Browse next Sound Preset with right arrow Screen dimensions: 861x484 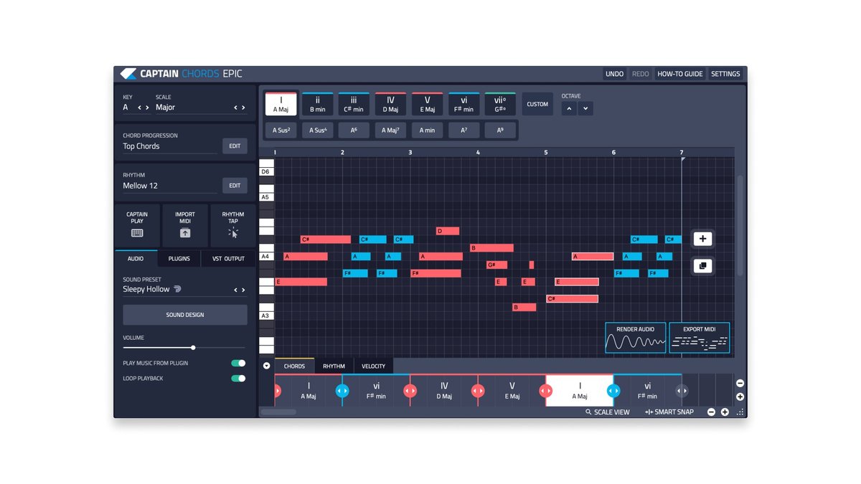click(x=245, y=290)
